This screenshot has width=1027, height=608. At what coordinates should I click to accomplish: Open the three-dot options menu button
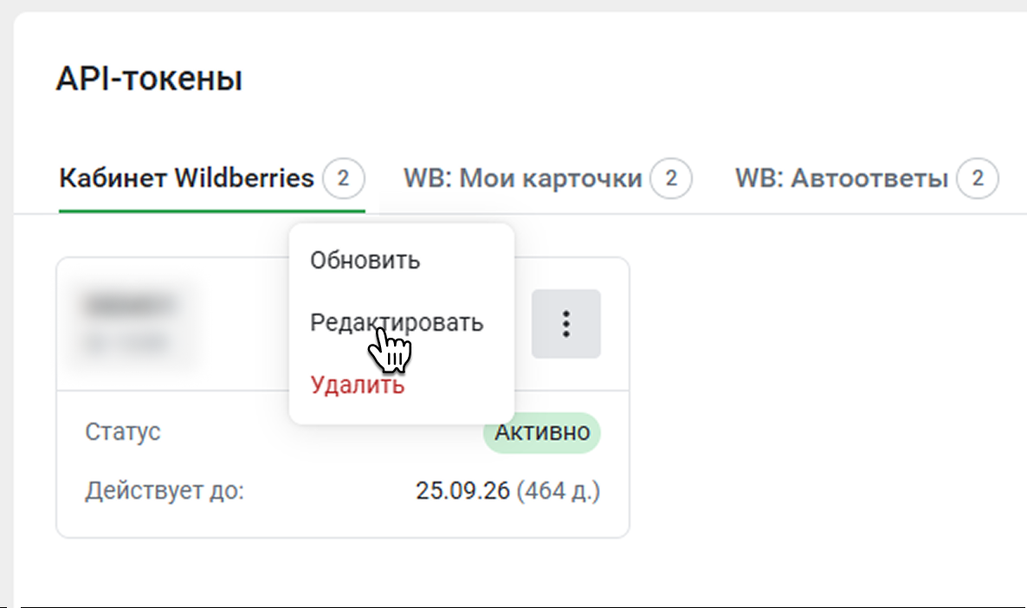click(x=565, y=324)
